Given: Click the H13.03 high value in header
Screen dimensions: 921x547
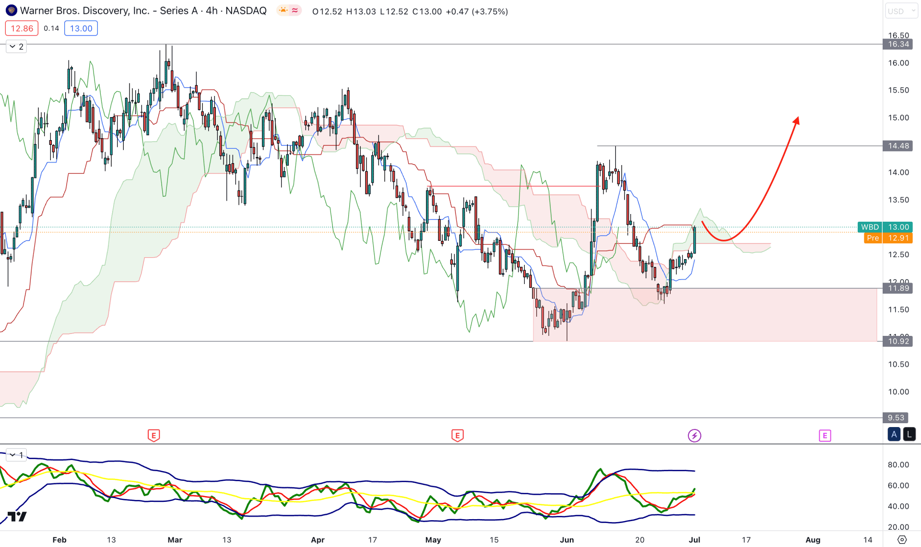Looking at the screenshot, I should coord(361,12).
